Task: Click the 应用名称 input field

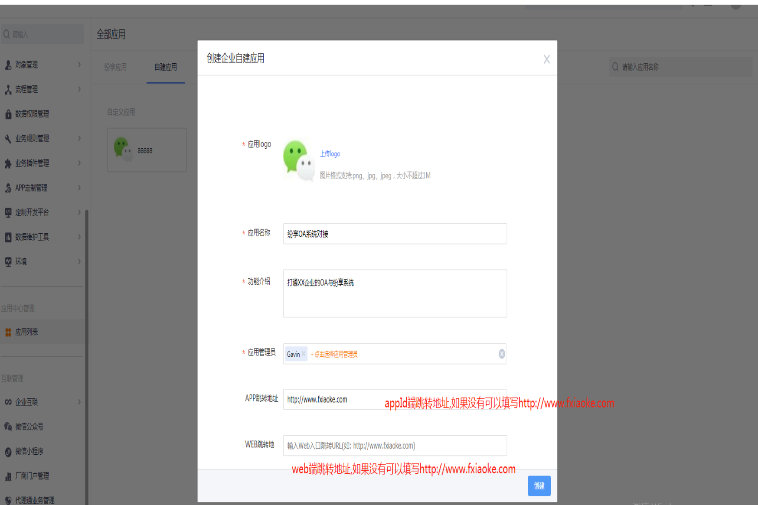Action: [395, 234]
